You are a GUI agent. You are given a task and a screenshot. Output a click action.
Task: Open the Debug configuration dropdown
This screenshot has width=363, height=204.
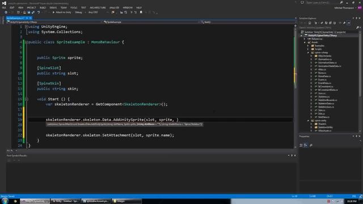pyautogui.click(x=79, y=12)
